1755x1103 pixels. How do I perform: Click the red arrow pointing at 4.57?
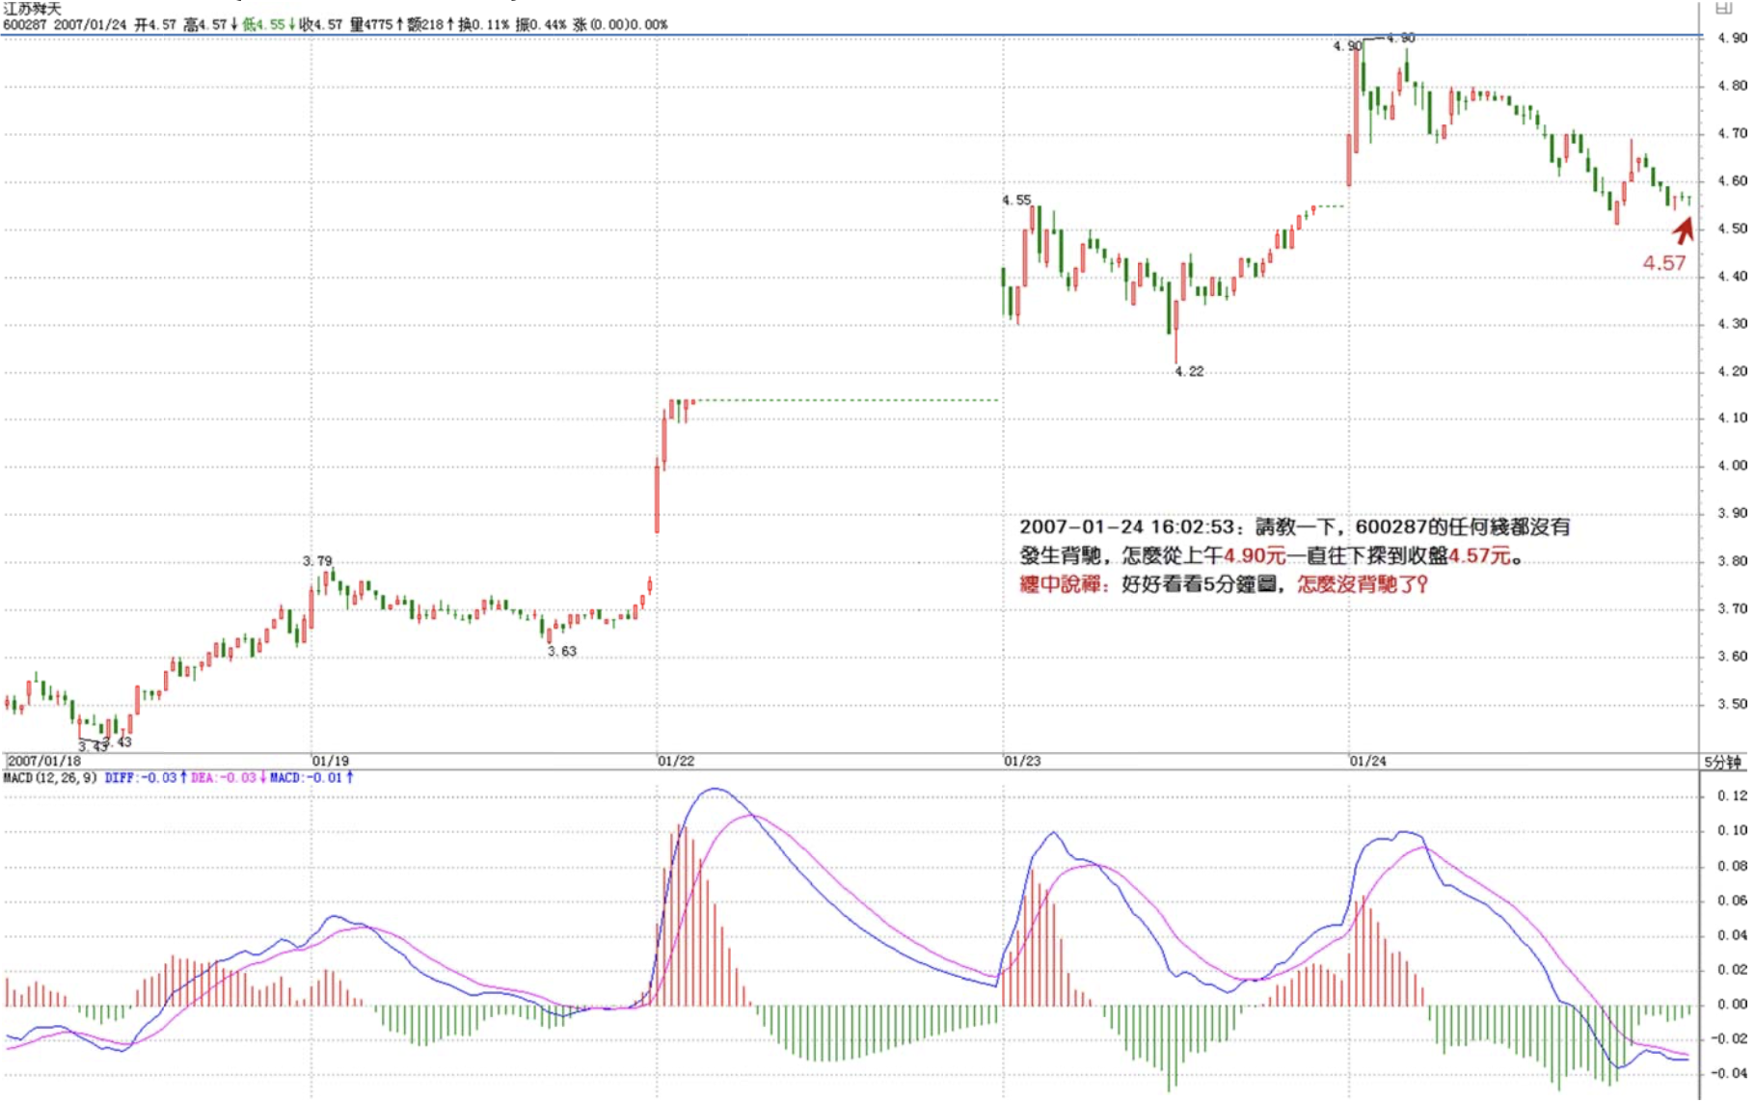point(1684,230)
